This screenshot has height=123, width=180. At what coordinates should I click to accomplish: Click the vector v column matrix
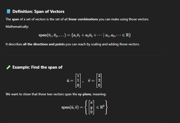[x=99, y=80]
